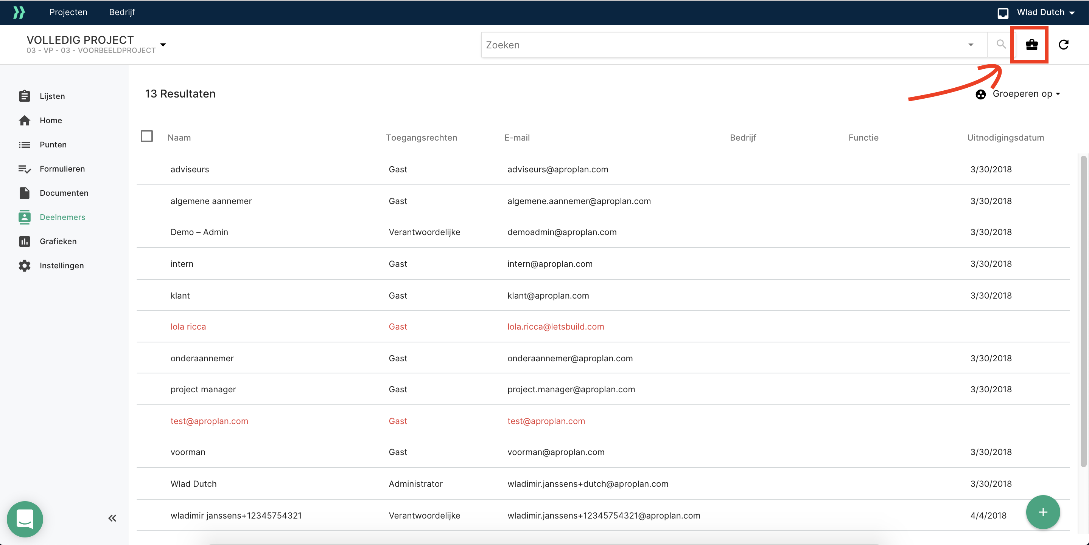This screenshot has height=545, width=1089.
Task: Expand the Groeperen op dropdown
Action: click(x=1026, y=94)
